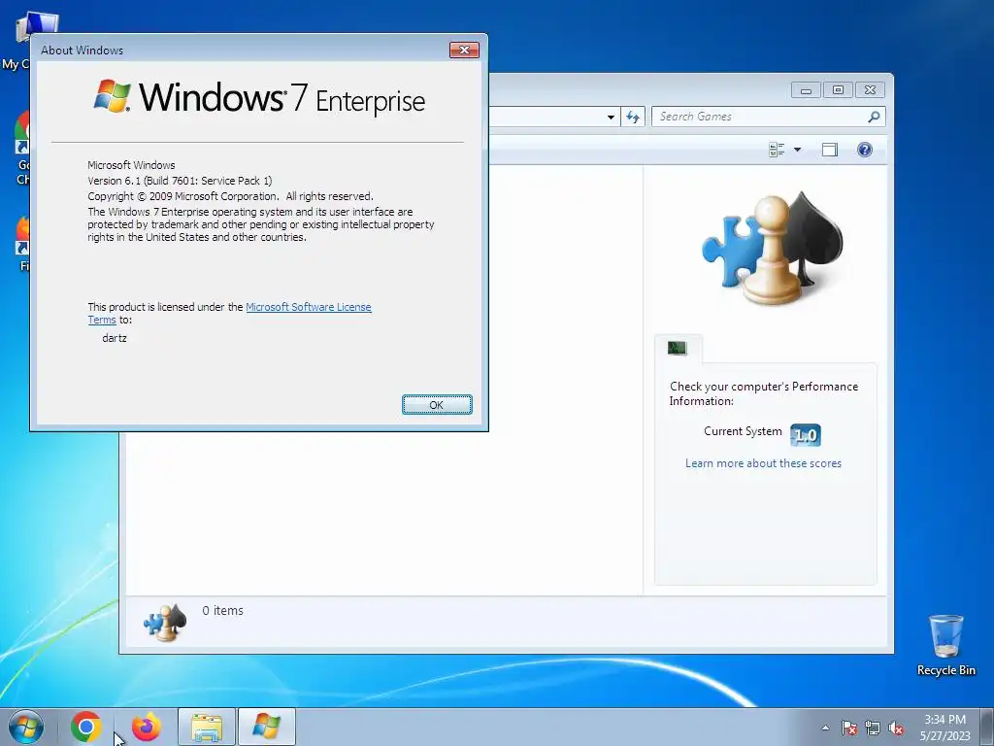Launch Firefox from the taskbar

146,727
